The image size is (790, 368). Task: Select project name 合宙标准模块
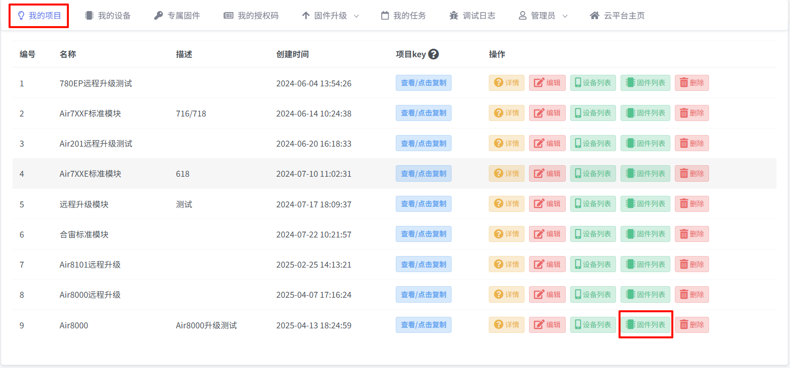coord(84,234)
